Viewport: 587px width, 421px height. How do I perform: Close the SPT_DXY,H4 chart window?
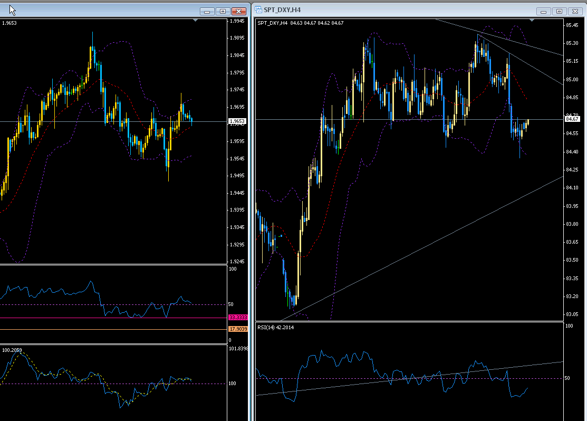[x=576, y=11]
